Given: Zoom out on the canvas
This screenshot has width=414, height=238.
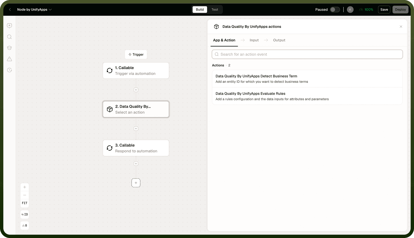Looking at the screenshot, I should tap(25, 195).
